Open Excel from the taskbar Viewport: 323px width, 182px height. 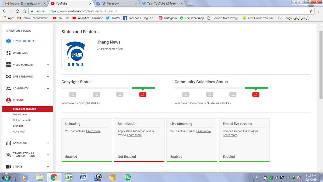(69, 177)
